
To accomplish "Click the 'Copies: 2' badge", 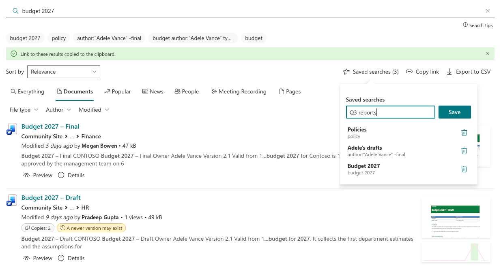I will click(38, 228).
